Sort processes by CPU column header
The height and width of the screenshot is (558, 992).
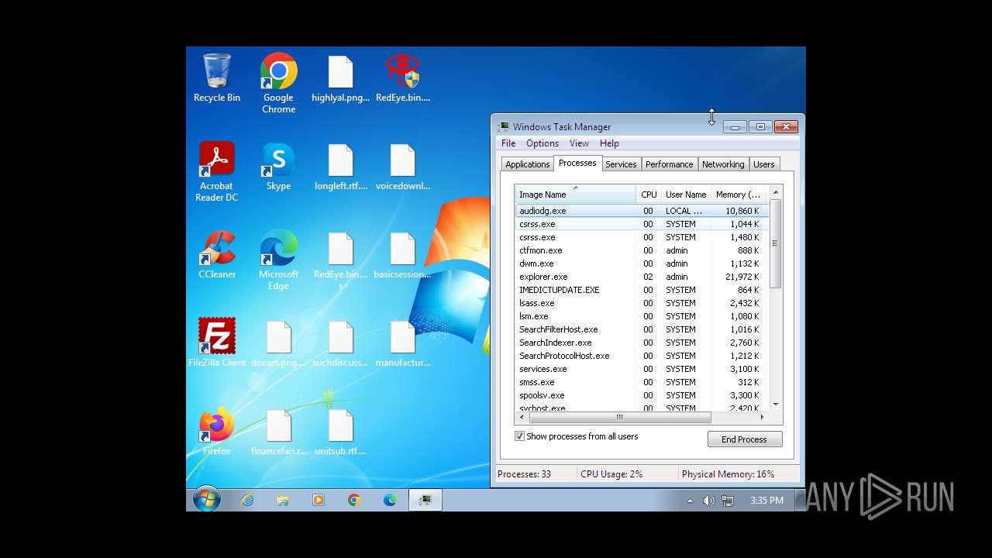[x=649, y=195]
